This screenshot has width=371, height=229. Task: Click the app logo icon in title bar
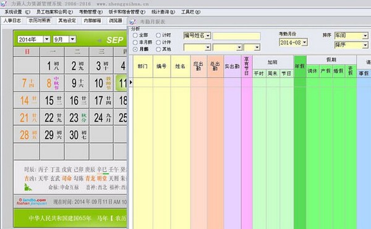(x=3, y=3)
